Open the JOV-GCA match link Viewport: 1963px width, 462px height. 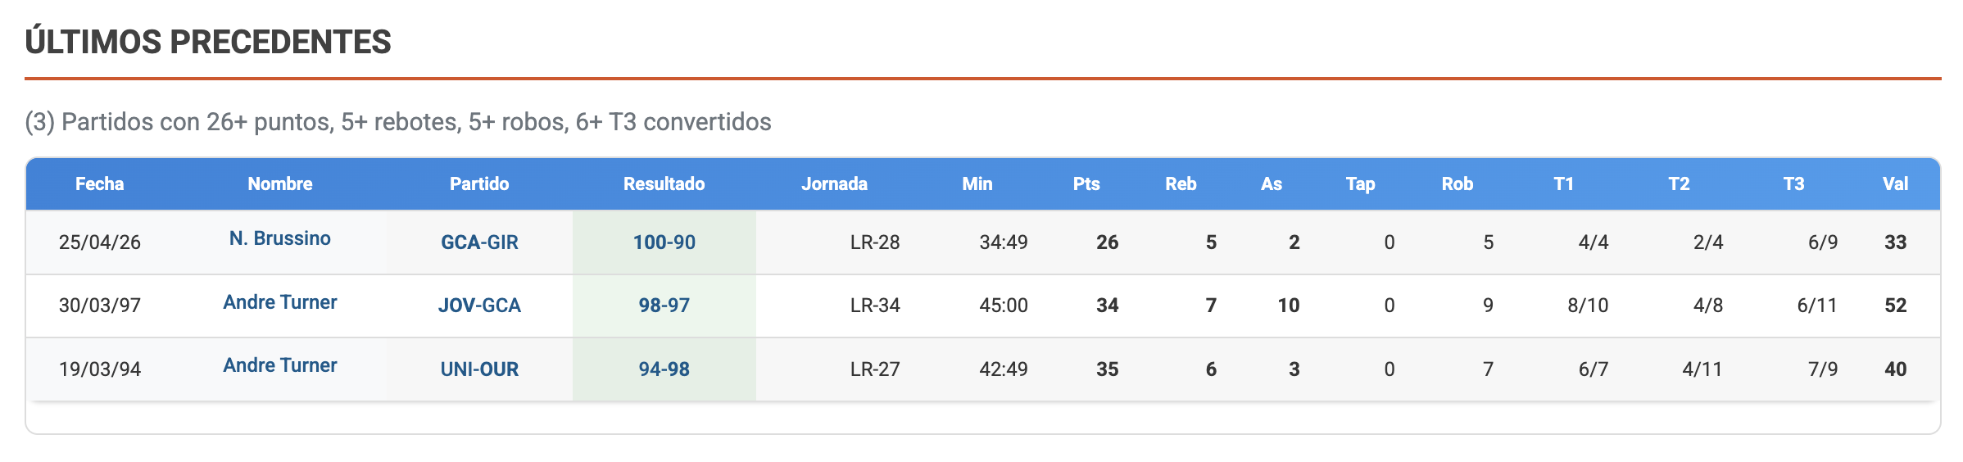pyautogui.click(x=479, y=306)
